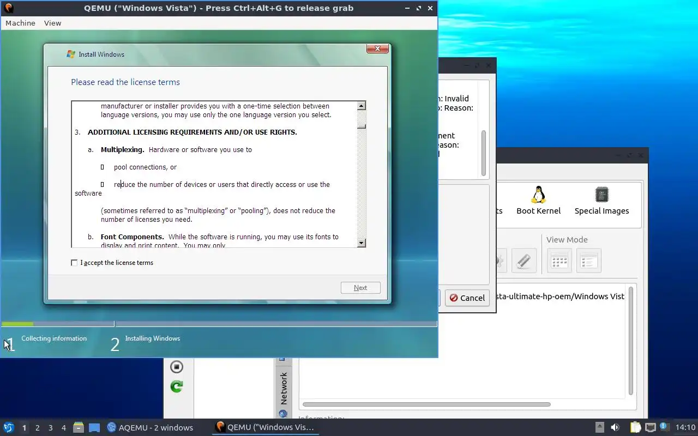
Task: Click the green reset arrow icon in AQEMU
Action: point(177,386)
